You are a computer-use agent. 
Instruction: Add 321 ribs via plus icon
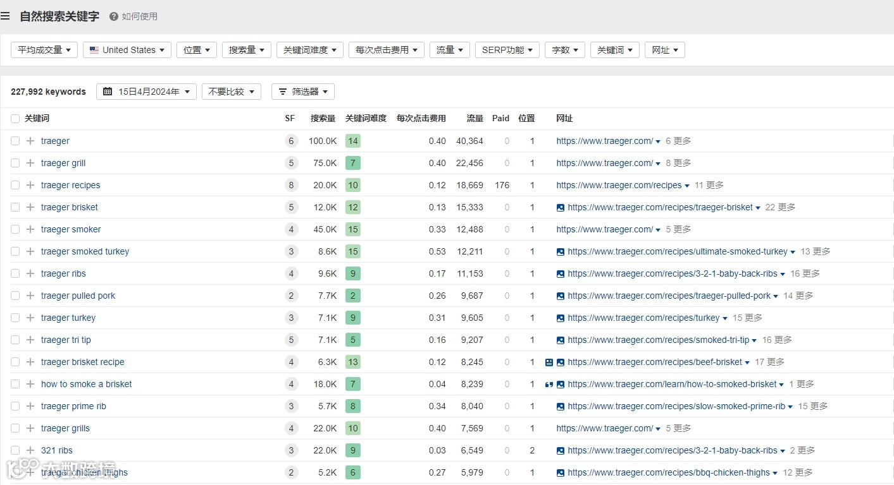click(30, 450)
